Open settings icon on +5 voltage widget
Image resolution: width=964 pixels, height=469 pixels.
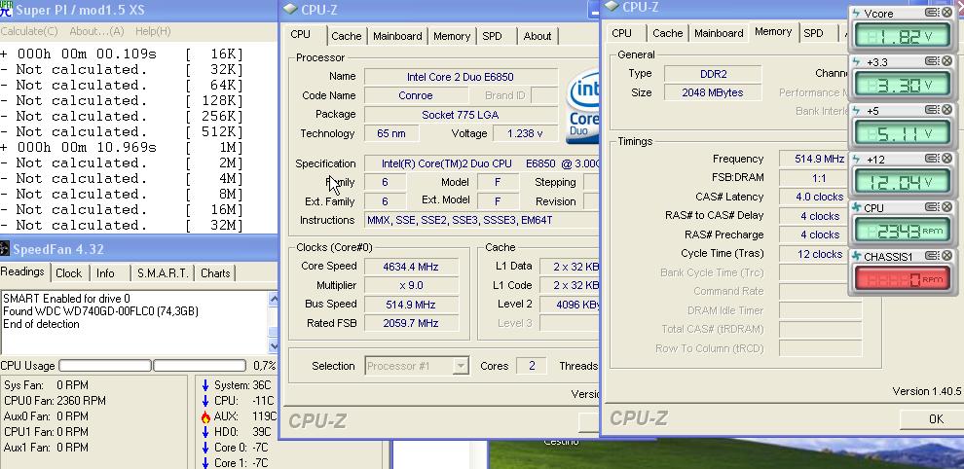click(x=933, y=110)
